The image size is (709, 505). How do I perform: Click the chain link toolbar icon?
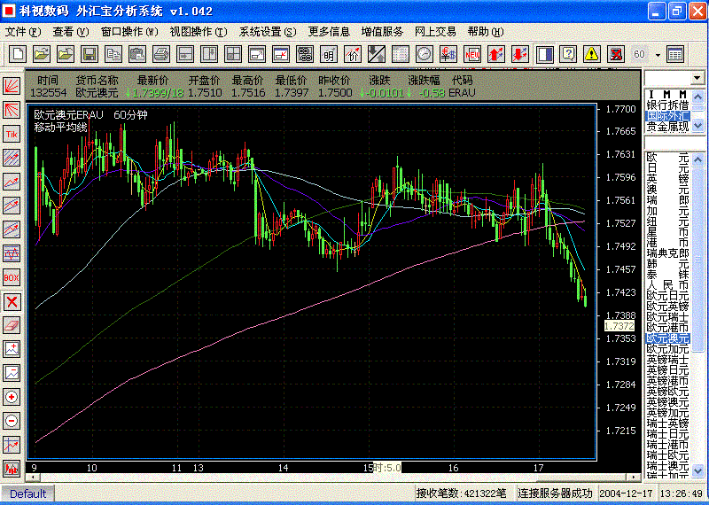pyautogui.click(x=305, y=54)
